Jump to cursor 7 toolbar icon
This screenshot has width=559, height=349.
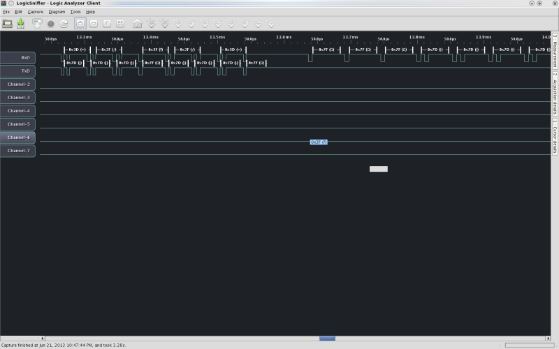pyautogui.click(x=231, y=24)
